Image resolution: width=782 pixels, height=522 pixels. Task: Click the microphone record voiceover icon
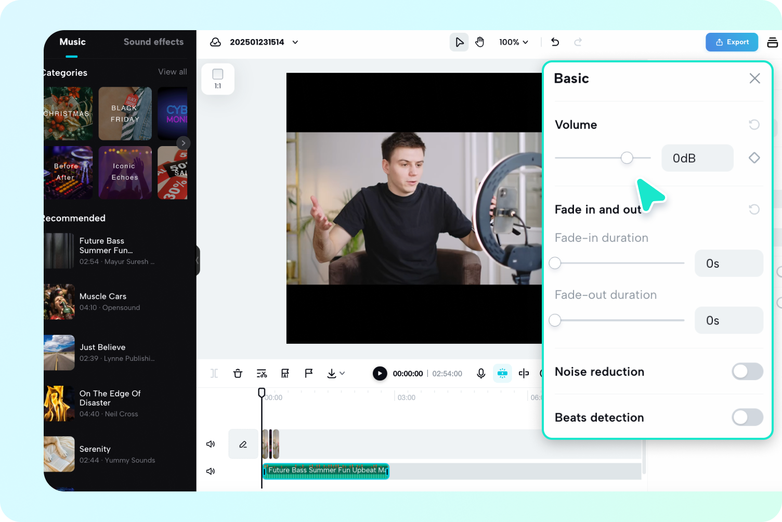click(x=481, y=373)
